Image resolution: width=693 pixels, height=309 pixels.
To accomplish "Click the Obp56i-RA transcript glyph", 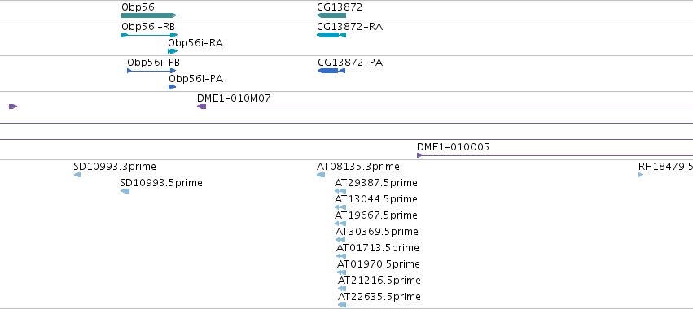I will (173, 51).
